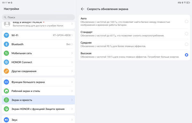Click the battery indicator in status bar
192x123 pixels.
pyautogui.click(x=188, y=3)
